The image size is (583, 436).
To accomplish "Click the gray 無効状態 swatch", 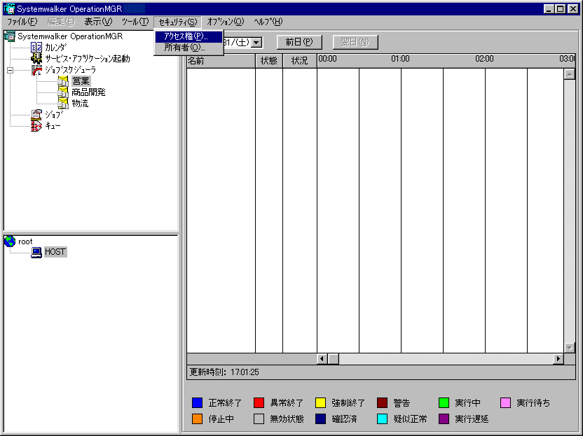I will [x=259, y=419].
